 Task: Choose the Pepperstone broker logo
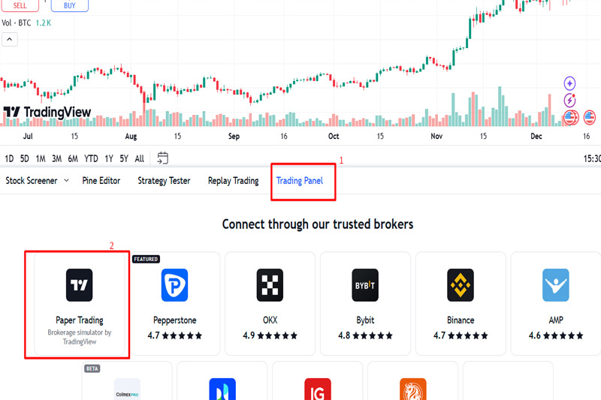(174, 285)
